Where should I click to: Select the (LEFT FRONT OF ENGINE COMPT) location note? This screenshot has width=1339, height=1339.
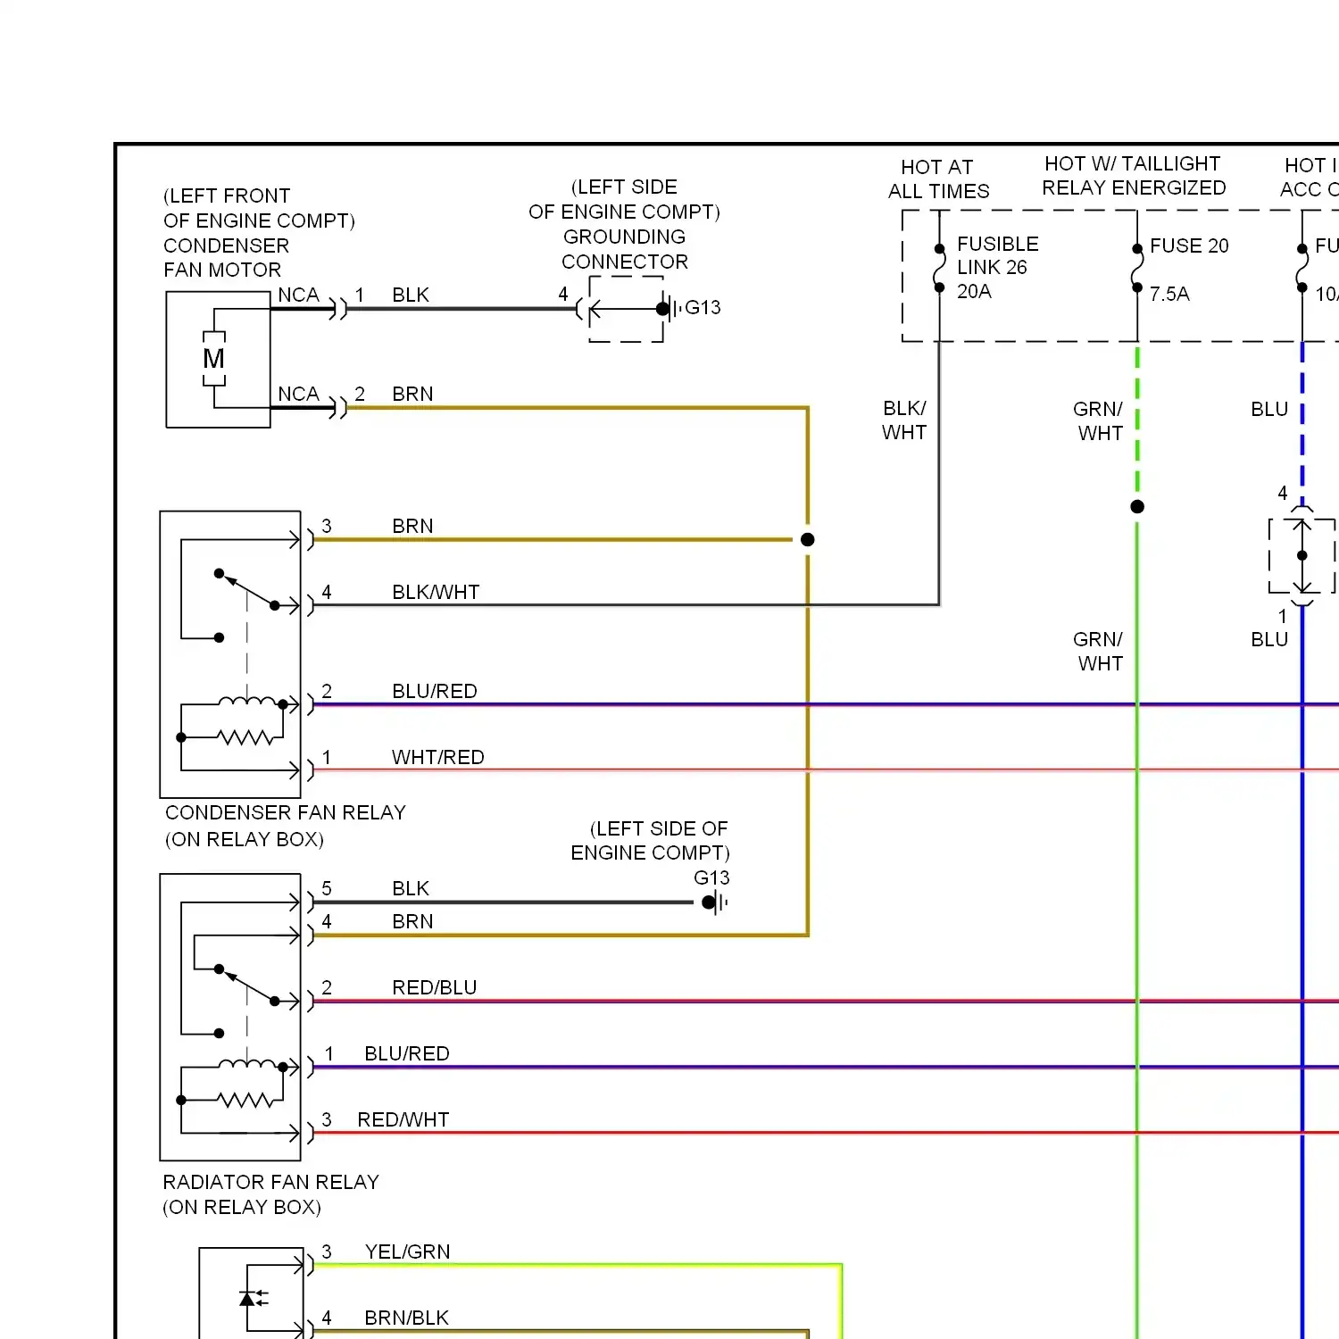pyautogui.click(x=259, y=208)
